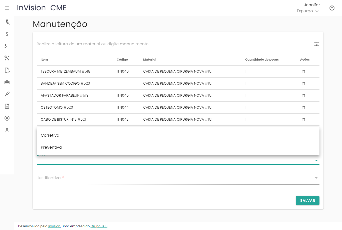Image resolution: width=342 pixels, height=230 pixels.
Task: Click the brush cleaning sidebar icon
Action: tap(7, 94)
